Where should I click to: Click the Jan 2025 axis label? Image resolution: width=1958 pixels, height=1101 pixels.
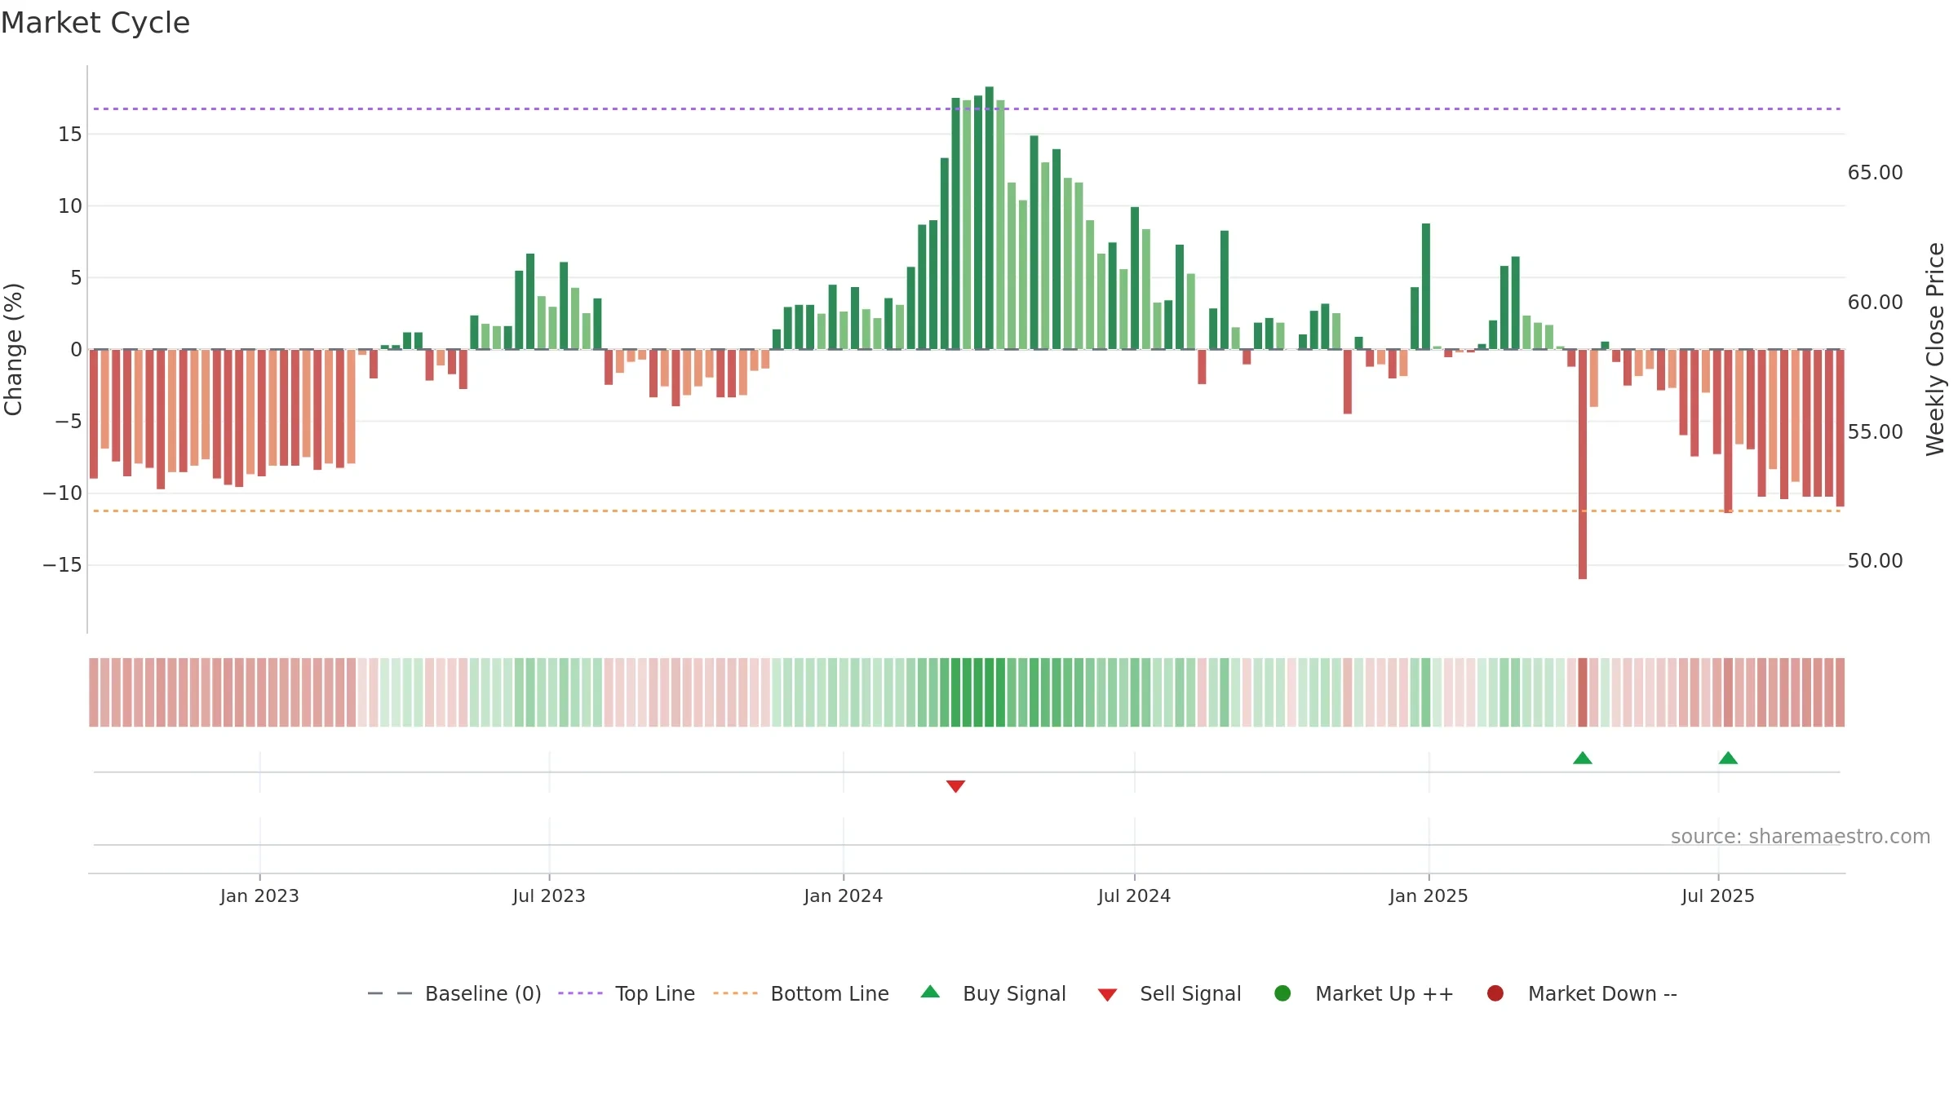tap(1429, 895)
